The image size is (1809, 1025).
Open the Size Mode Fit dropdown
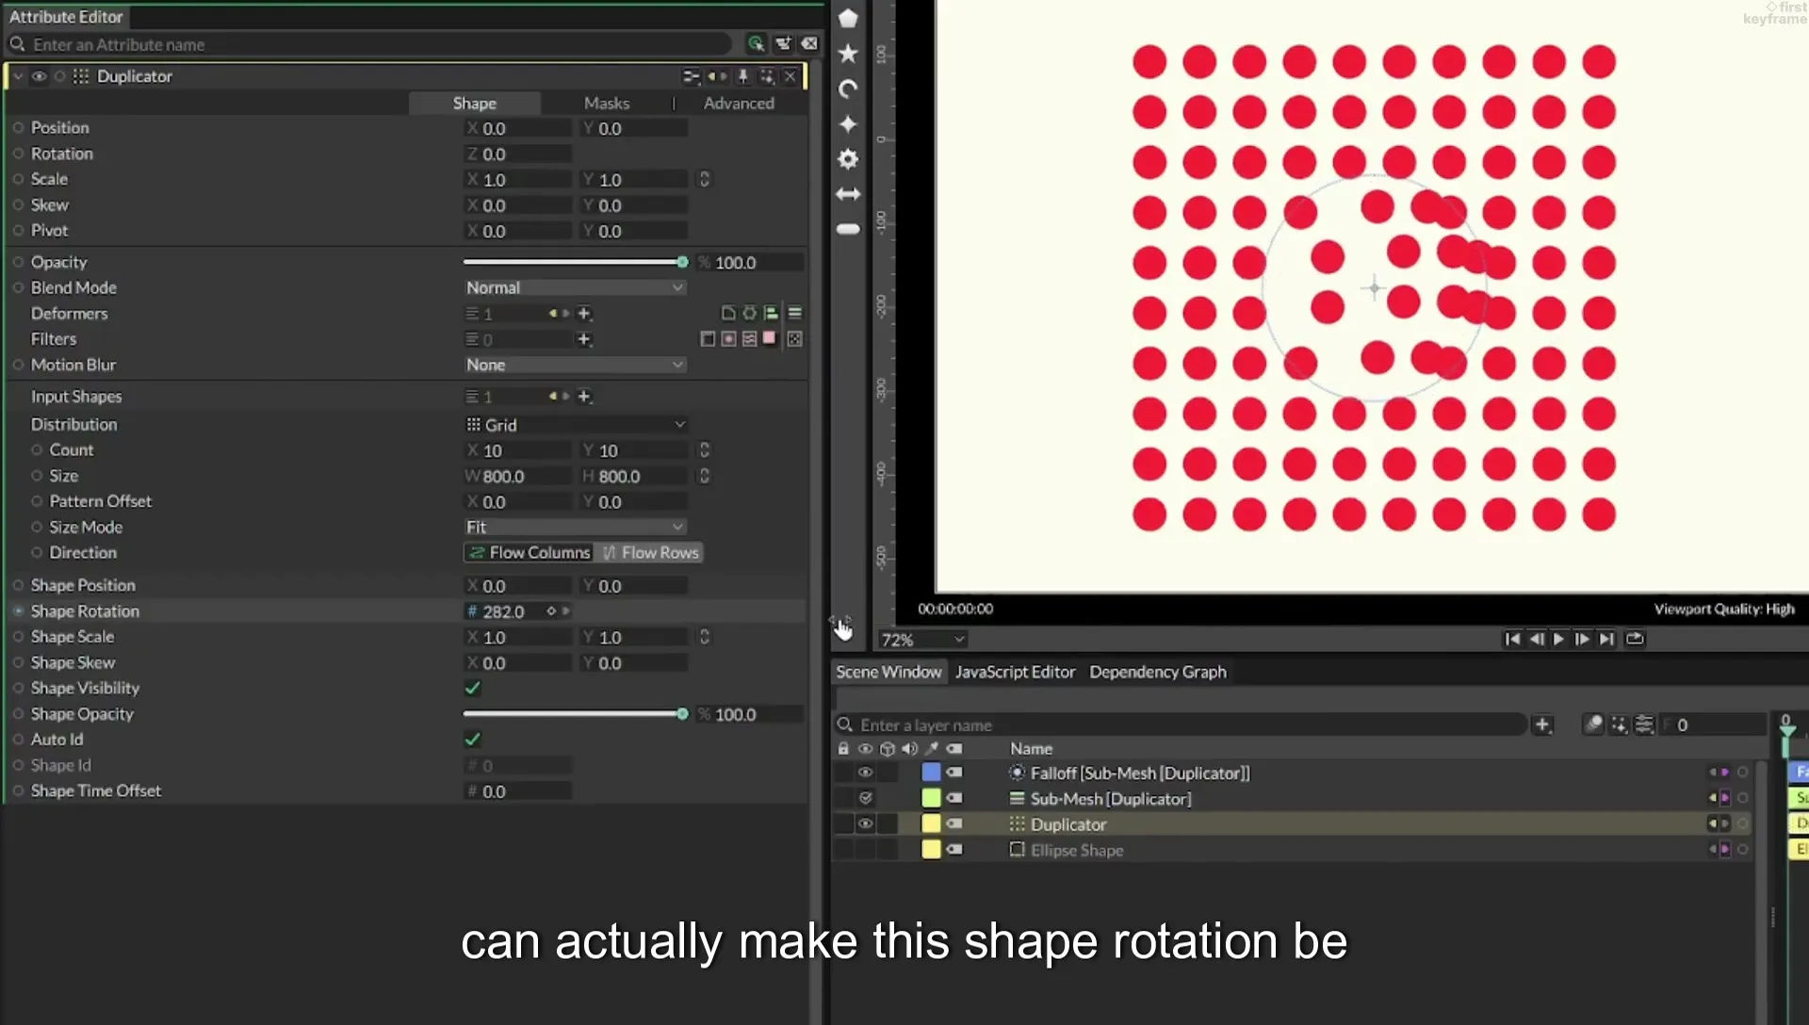click(x=575, y=528)
